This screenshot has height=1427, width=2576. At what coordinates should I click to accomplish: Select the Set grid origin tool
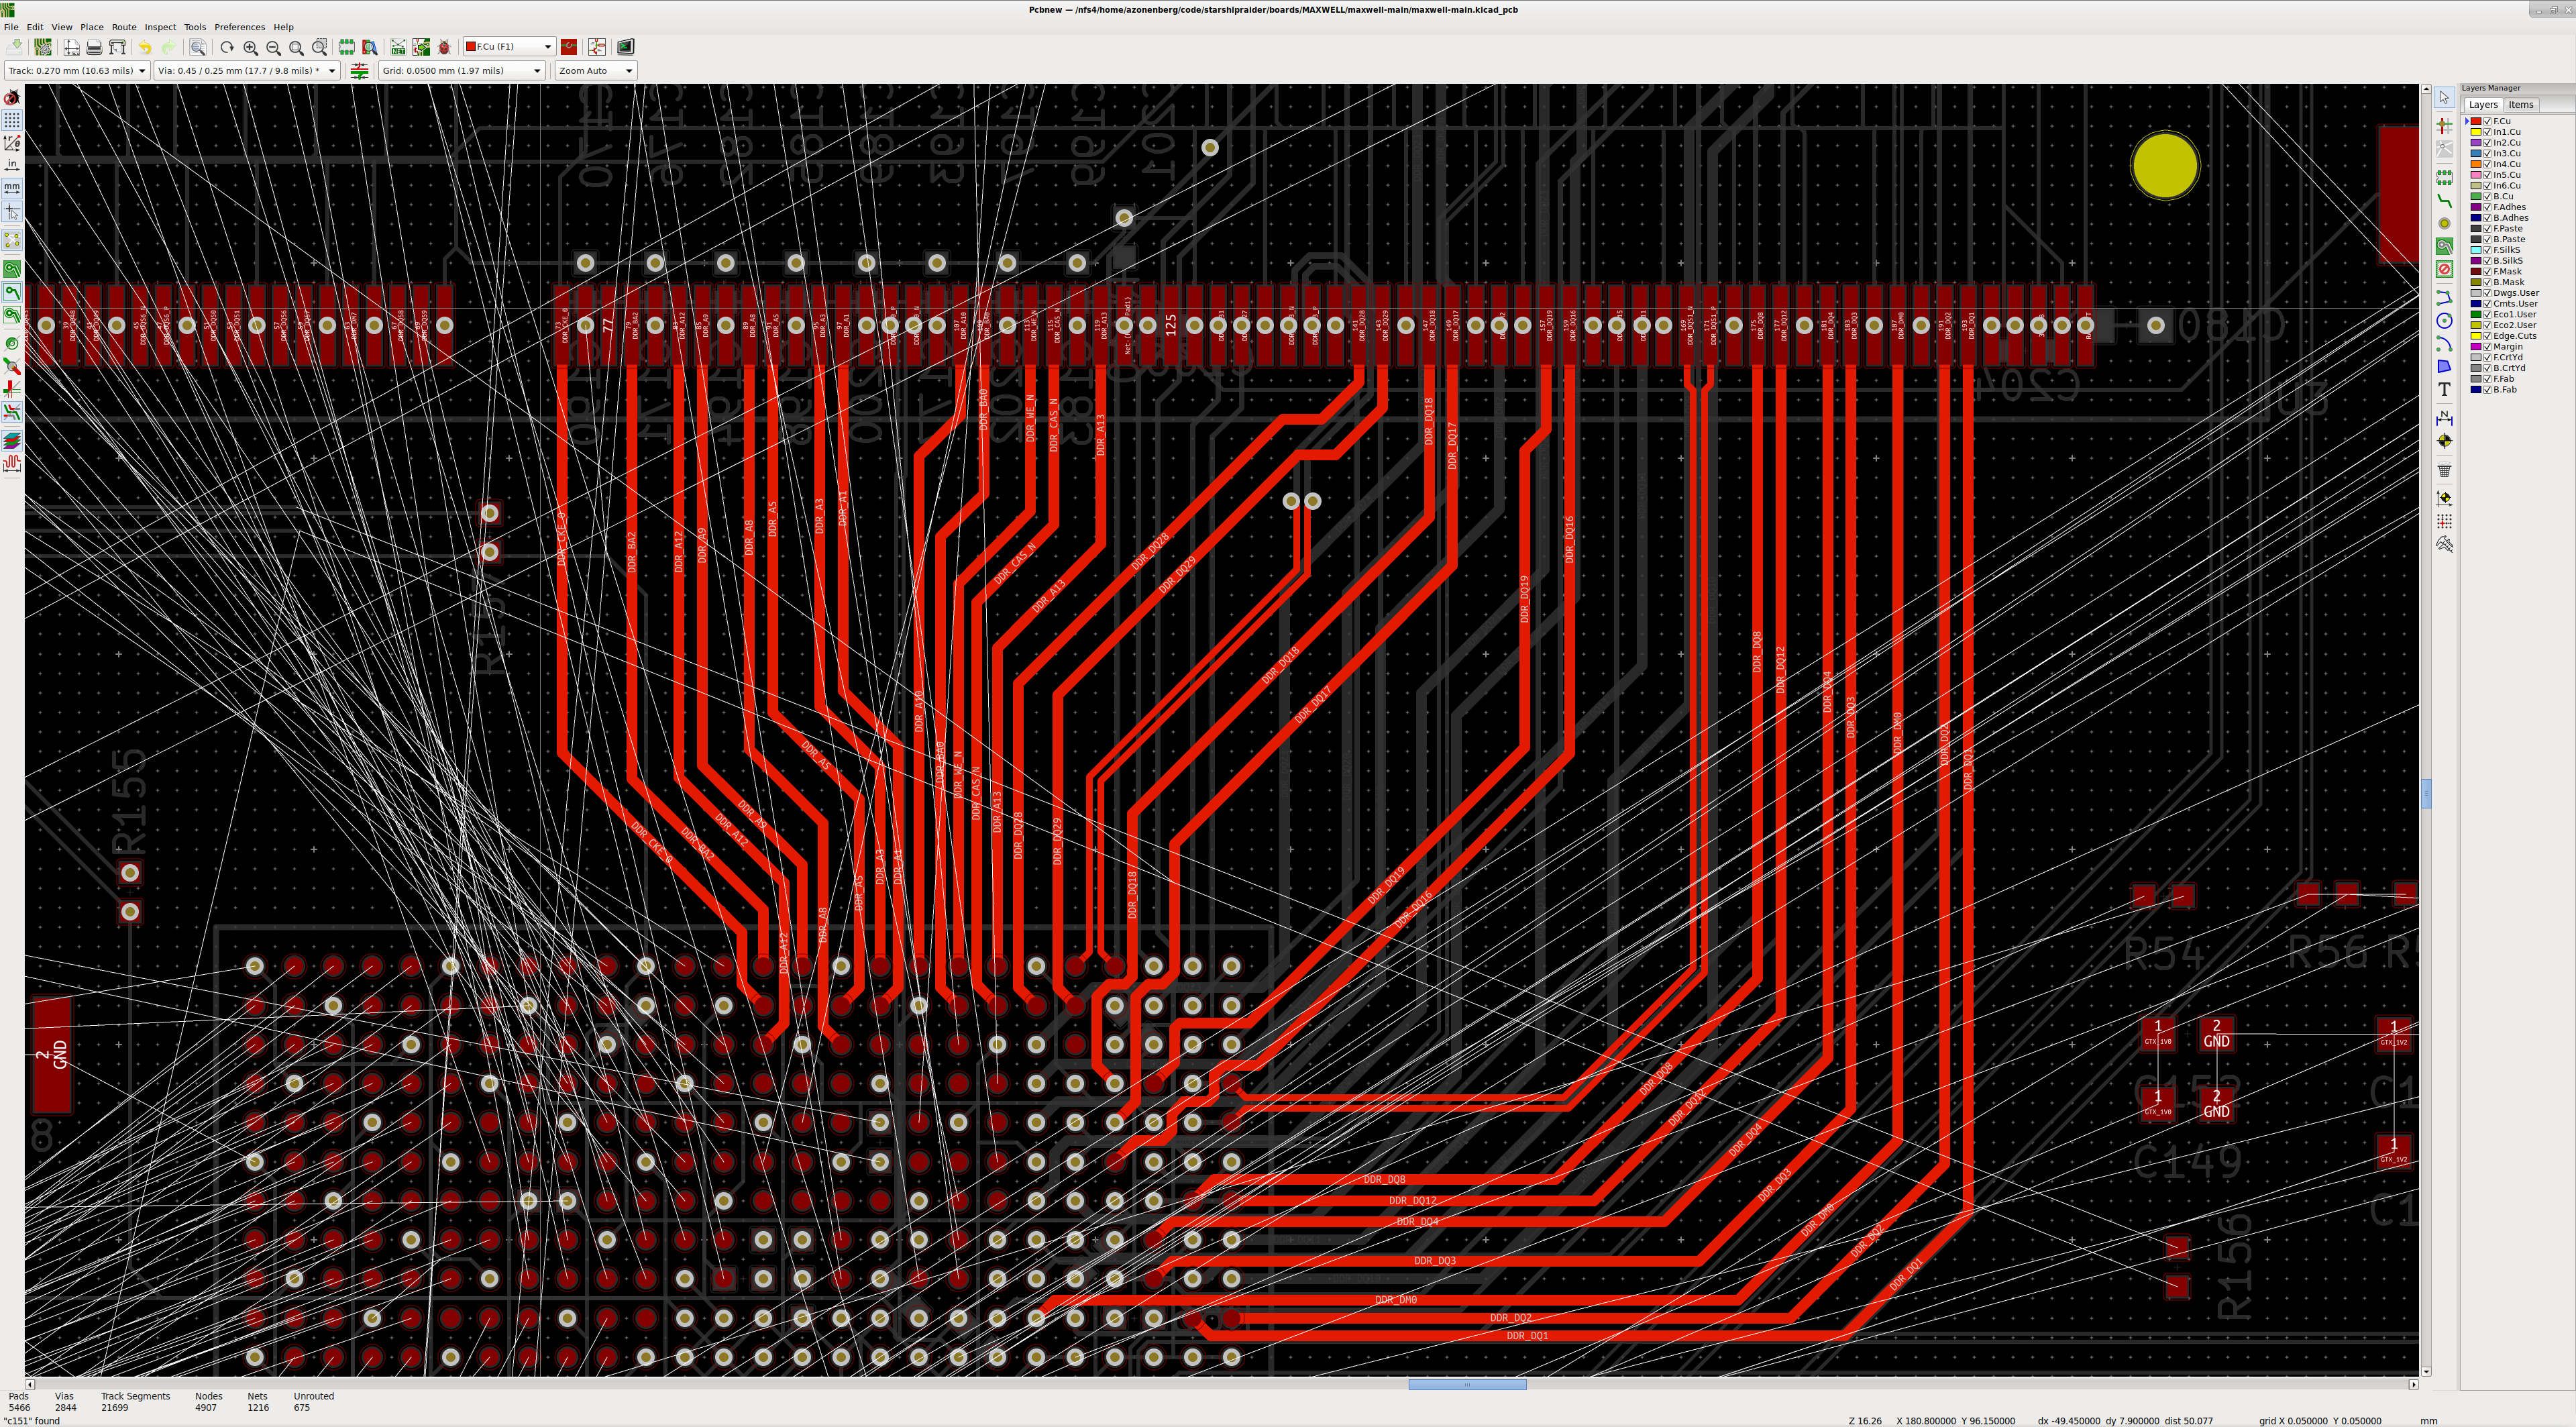(2444, 520)
